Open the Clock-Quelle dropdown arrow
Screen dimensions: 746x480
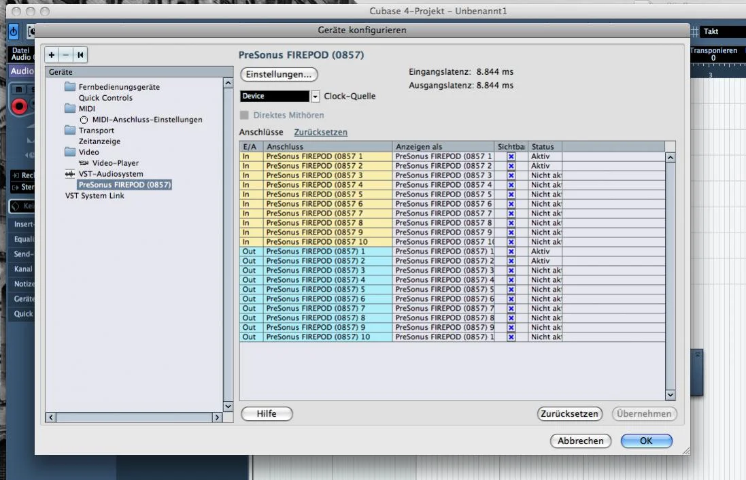(x=315, y=97)
